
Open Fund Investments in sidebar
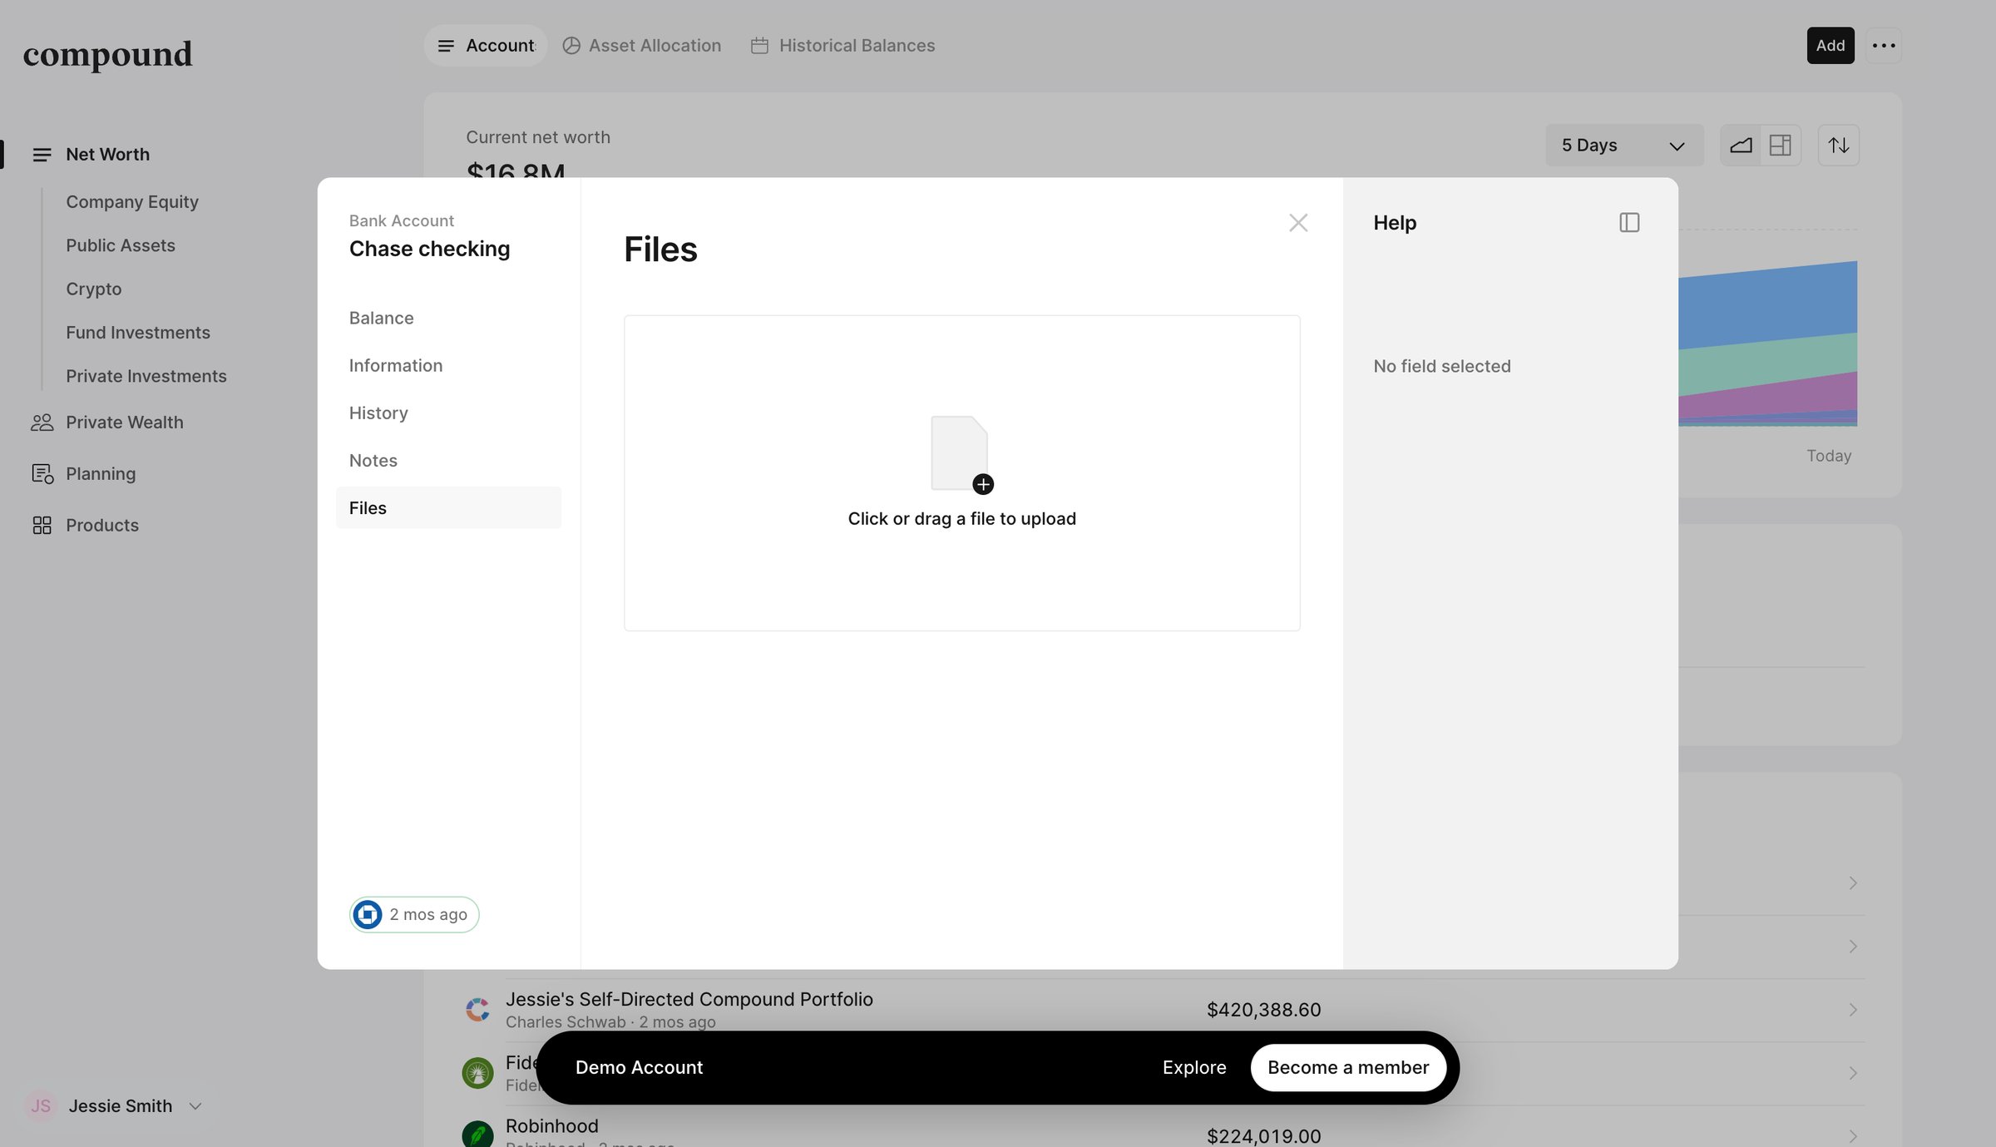coord(138,333)
